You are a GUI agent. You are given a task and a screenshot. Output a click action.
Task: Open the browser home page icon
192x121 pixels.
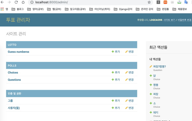point(23,2)
